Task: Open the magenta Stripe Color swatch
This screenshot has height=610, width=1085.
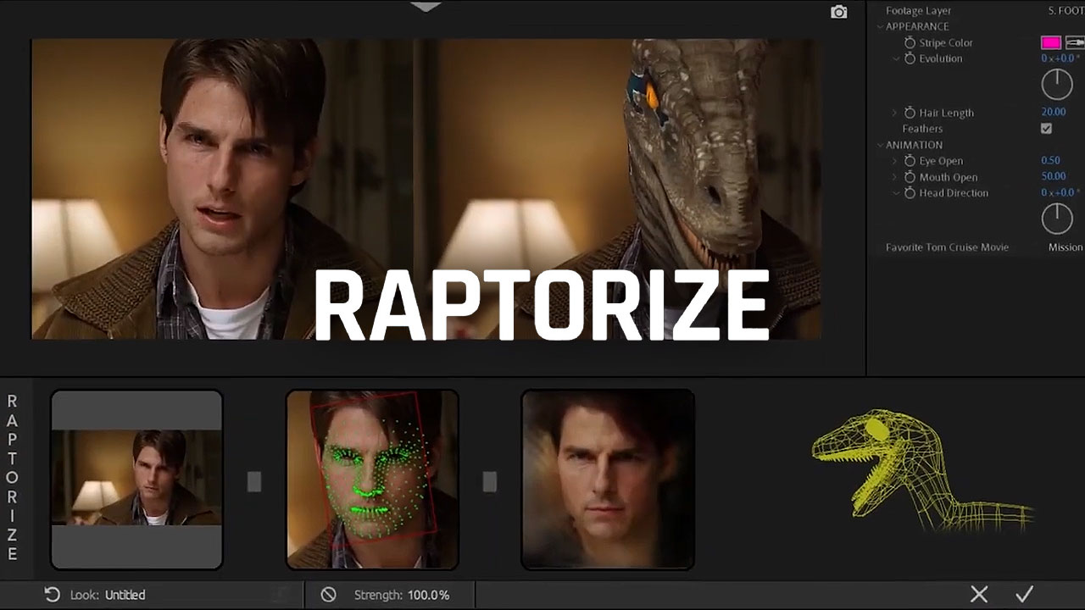Action: click(1051, 42)
